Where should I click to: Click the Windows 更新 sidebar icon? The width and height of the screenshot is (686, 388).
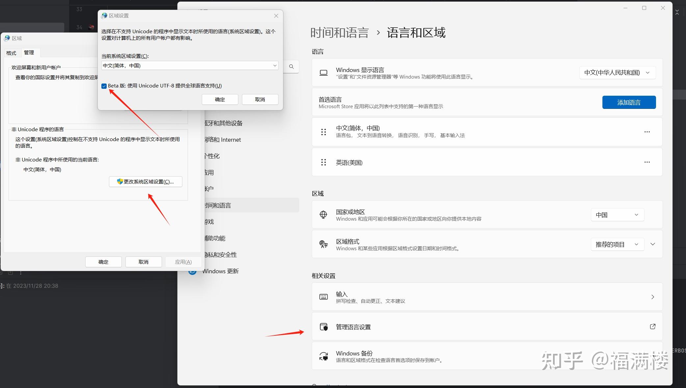[193, 272]
